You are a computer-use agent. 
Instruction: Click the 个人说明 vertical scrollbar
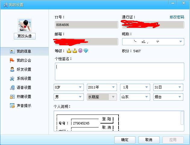(x=182, y=118)
